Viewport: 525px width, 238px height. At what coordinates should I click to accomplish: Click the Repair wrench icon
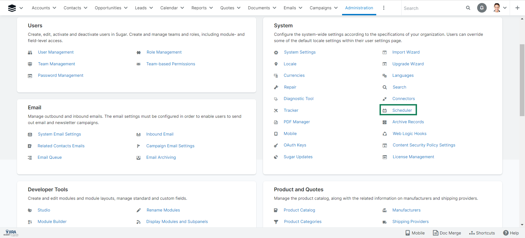(276, 87)
